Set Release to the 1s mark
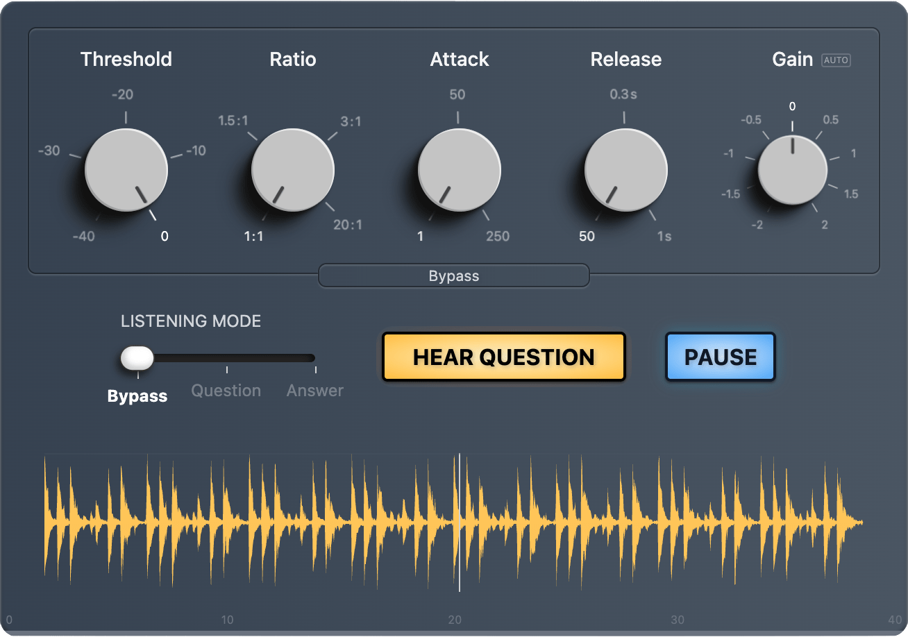The image size is (908, 637). (x=664, y=236)
